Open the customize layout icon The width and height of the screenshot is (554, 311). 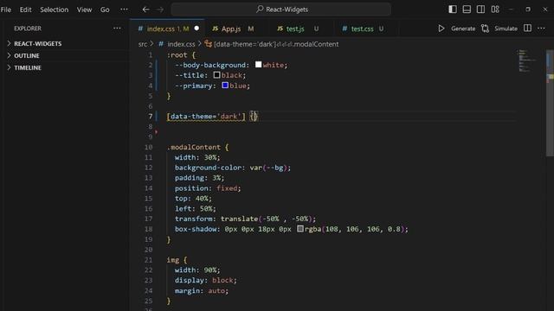(495, 10)
